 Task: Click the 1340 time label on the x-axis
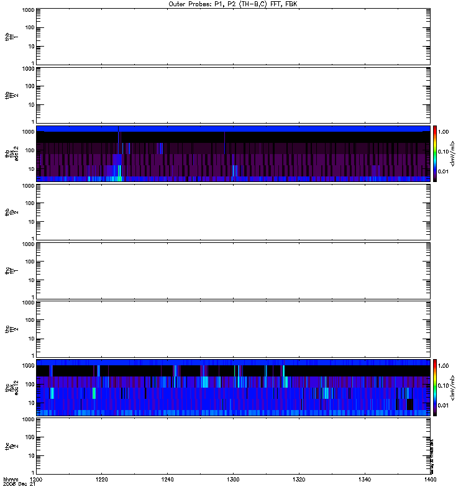[365, 479]
